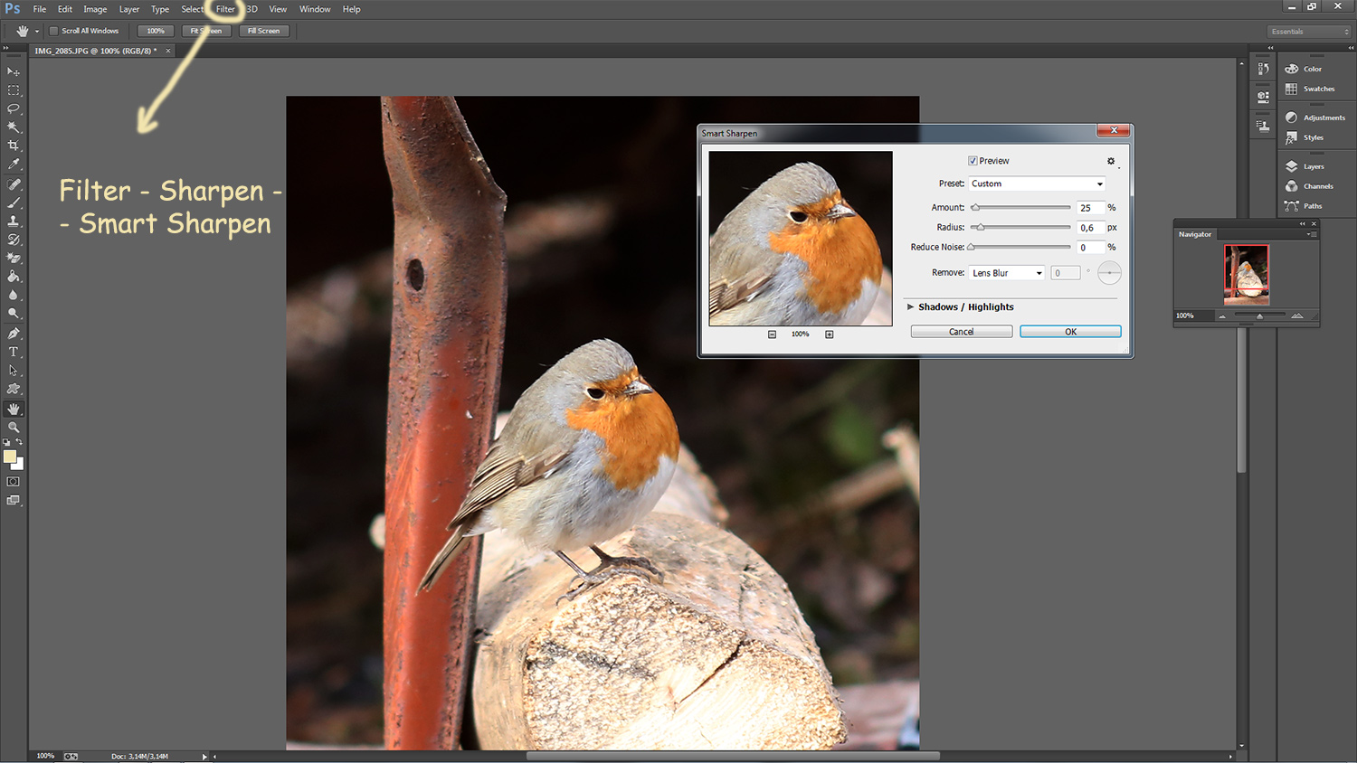Select the Path Selection tool
1357x763 pixels.
tap(14, 371)
